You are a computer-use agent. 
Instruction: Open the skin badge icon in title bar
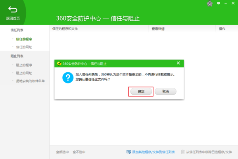[210, 4]
